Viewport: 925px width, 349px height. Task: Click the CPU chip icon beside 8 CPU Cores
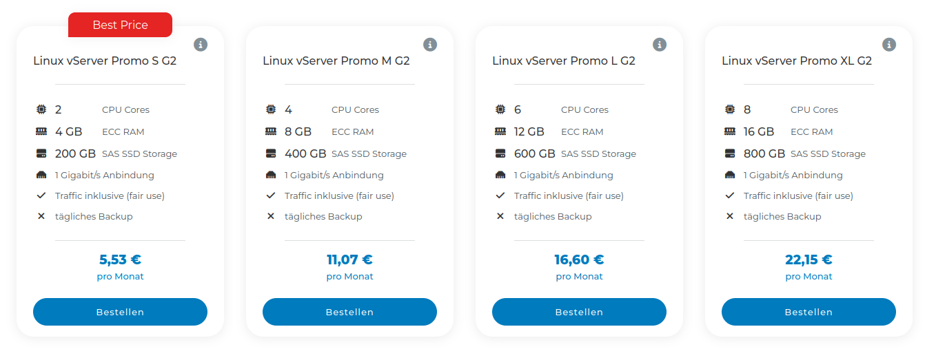tap(729, 109)
